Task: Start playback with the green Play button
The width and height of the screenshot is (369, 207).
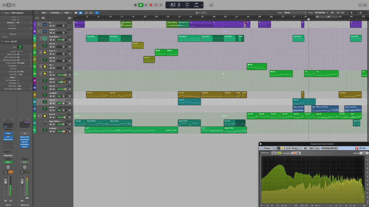Action: [141, 5]
